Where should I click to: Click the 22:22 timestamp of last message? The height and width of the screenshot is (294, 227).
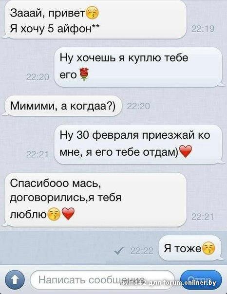tap(142, 251)
